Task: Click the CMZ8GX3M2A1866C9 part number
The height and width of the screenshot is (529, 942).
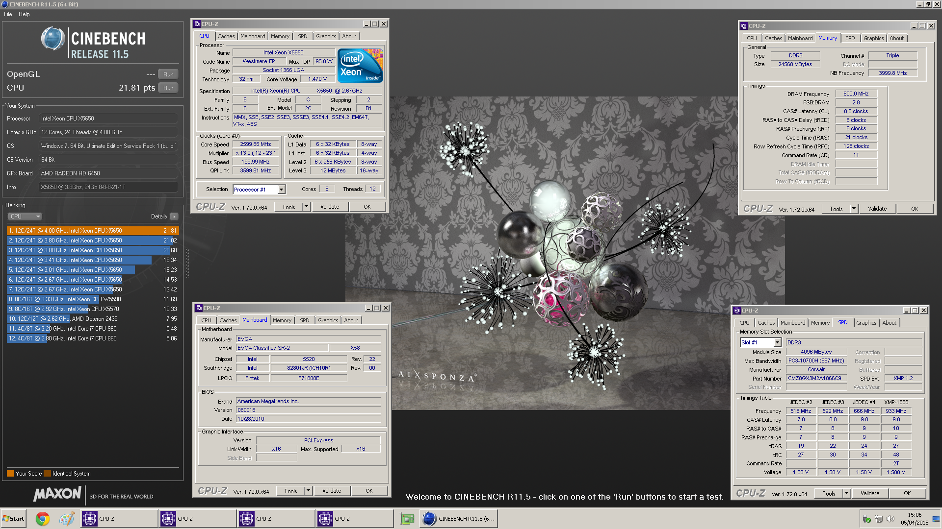Action: [x=815, y=378]
